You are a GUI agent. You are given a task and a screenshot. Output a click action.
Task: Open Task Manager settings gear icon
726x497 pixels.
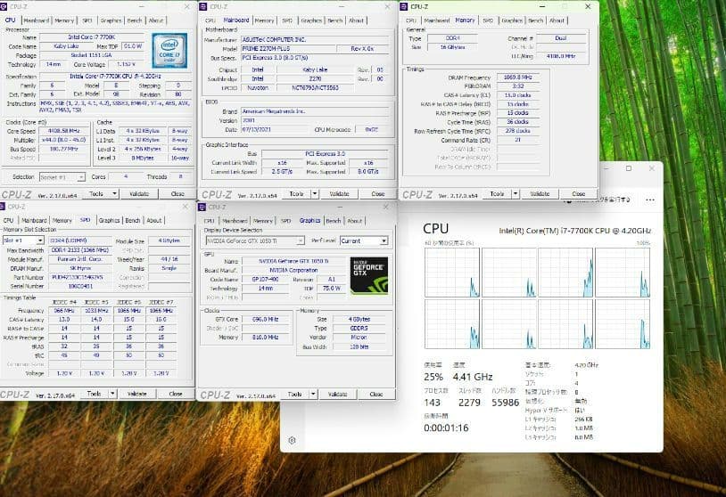click(x=293, y=440)
